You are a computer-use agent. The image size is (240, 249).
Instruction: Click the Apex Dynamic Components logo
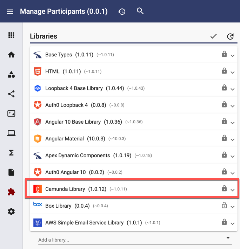38,155
